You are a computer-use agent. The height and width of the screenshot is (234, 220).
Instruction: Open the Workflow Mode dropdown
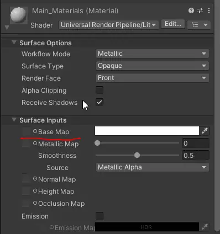153,54
